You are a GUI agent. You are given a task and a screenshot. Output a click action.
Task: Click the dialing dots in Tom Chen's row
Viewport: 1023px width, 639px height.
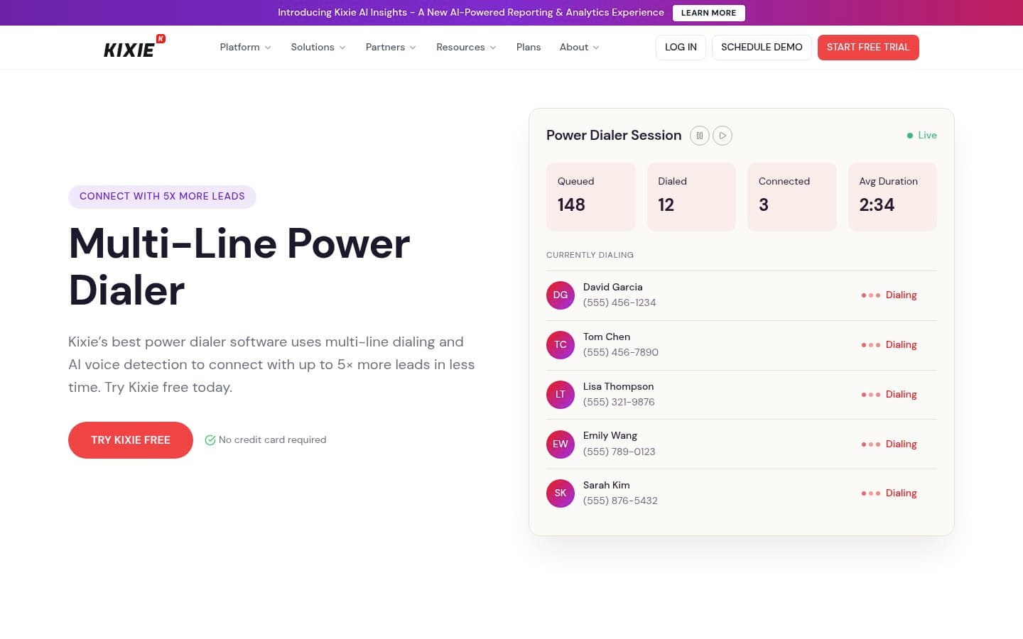tap(871, 345)
